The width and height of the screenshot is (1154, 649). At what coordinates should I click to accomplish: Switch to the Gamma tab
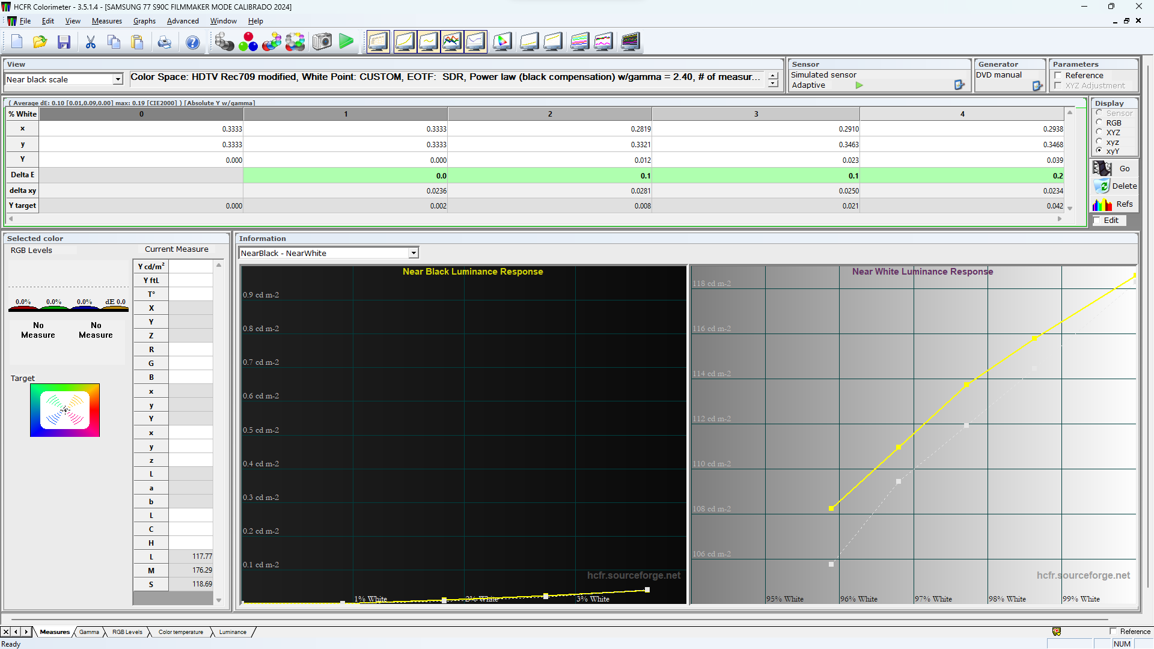89,632
